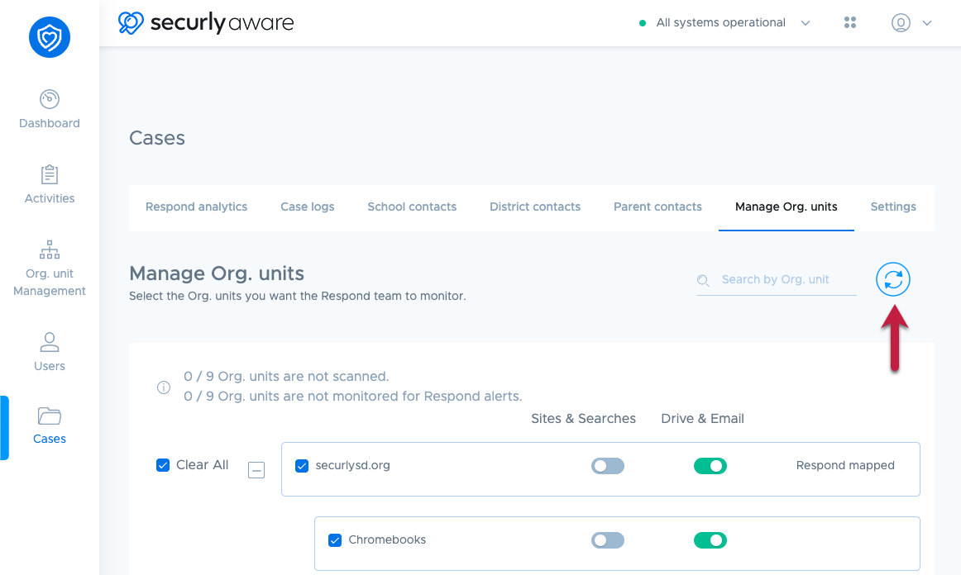
Task: Open the Parent contacts tab
Action: coord(657,207)
